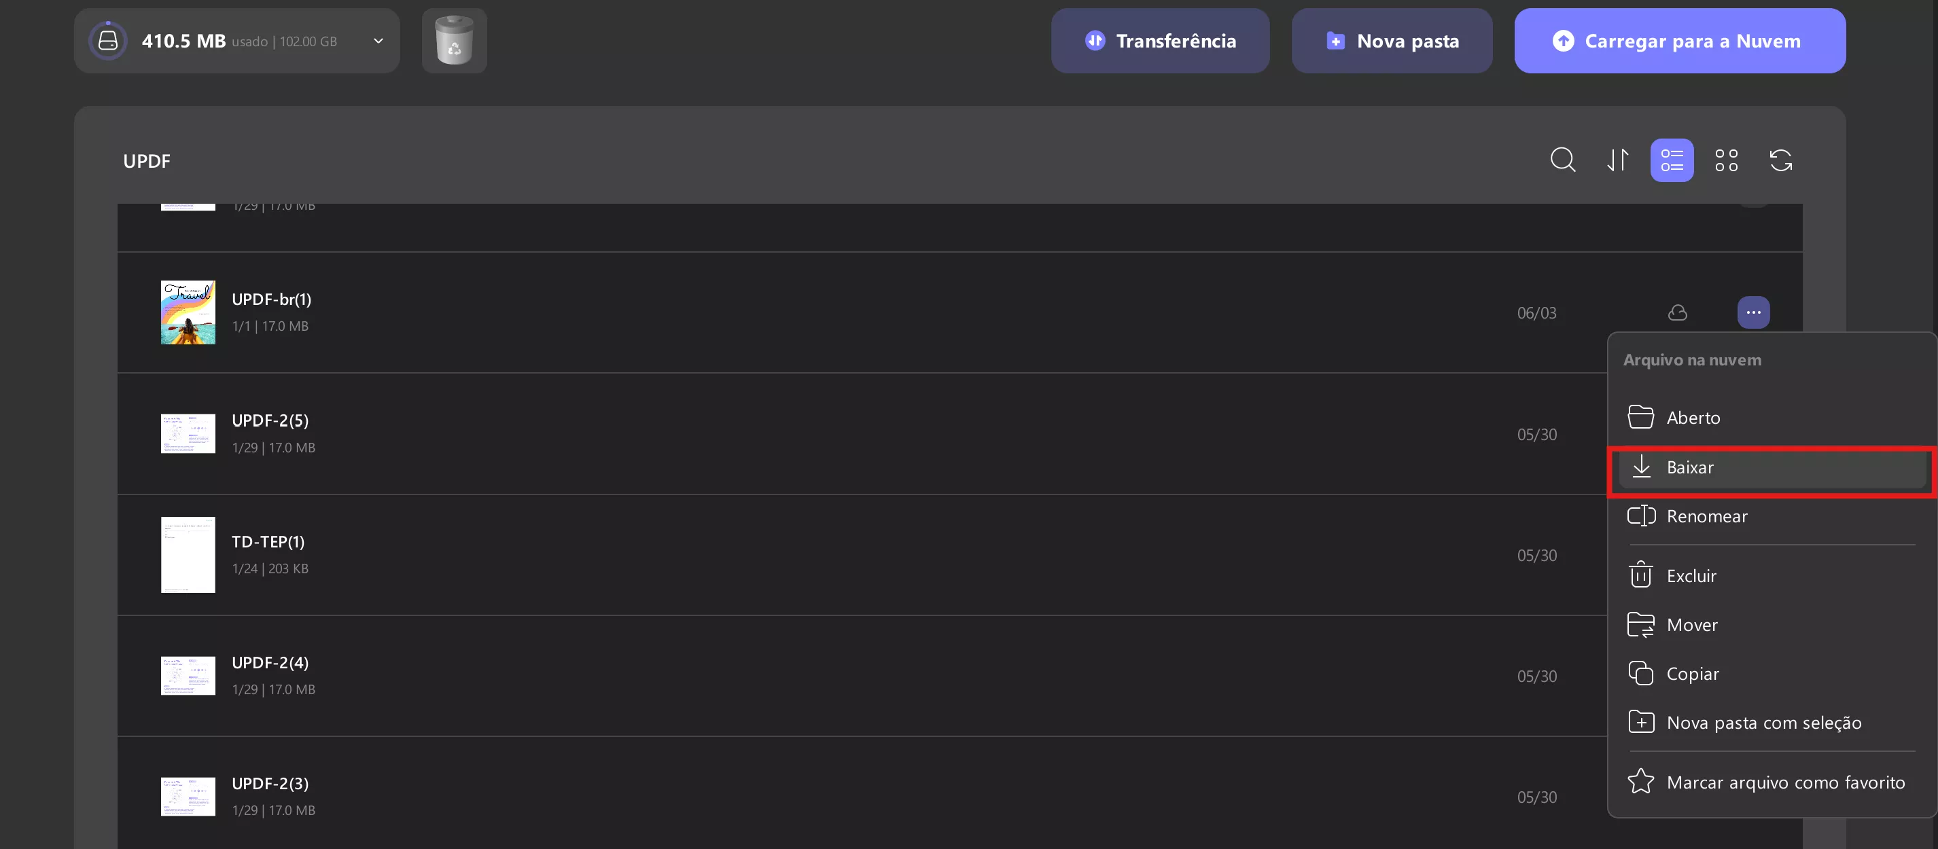The height and width of the screenshot is (849, 1938).
Task: Mark file as favorite with star
Action: [x=1767, y=782]
